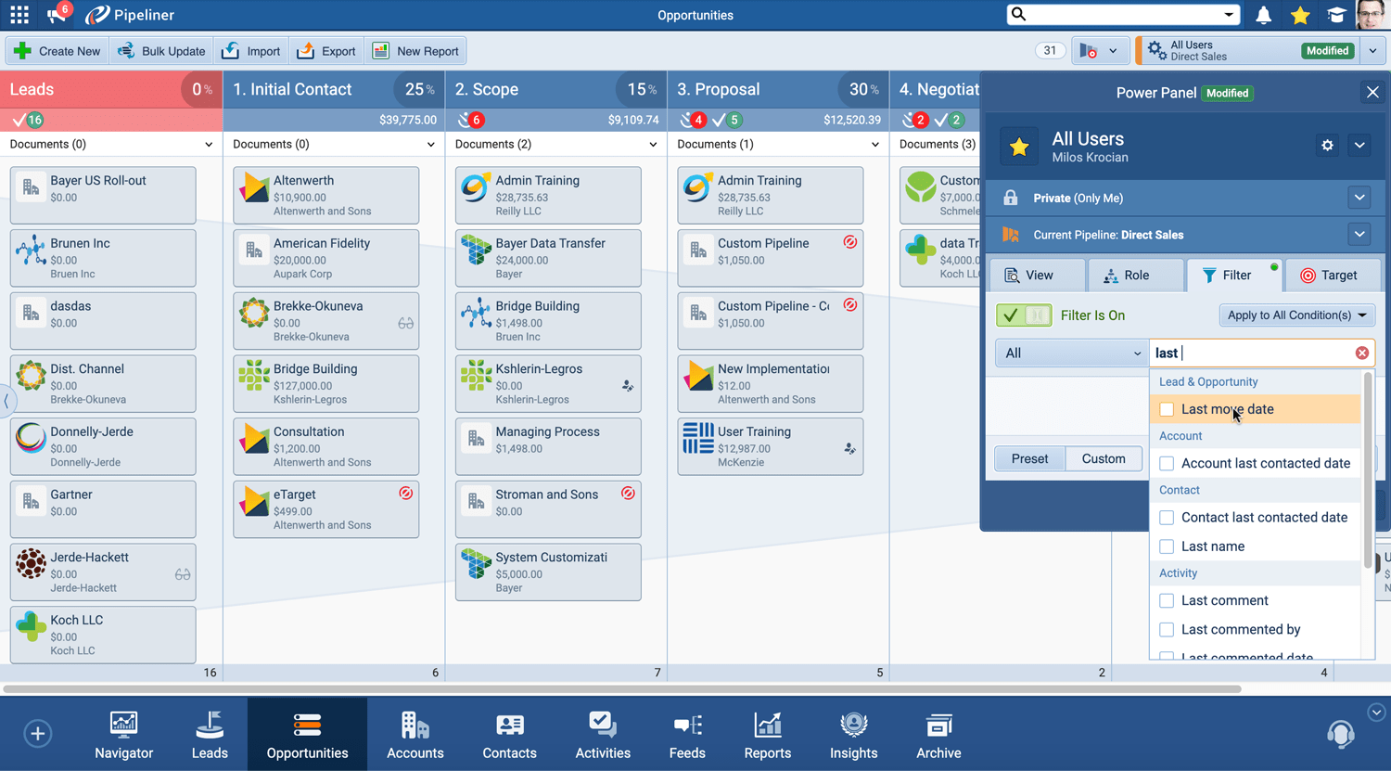Turn off the Filter Is On toggle

click(1024, 315)
